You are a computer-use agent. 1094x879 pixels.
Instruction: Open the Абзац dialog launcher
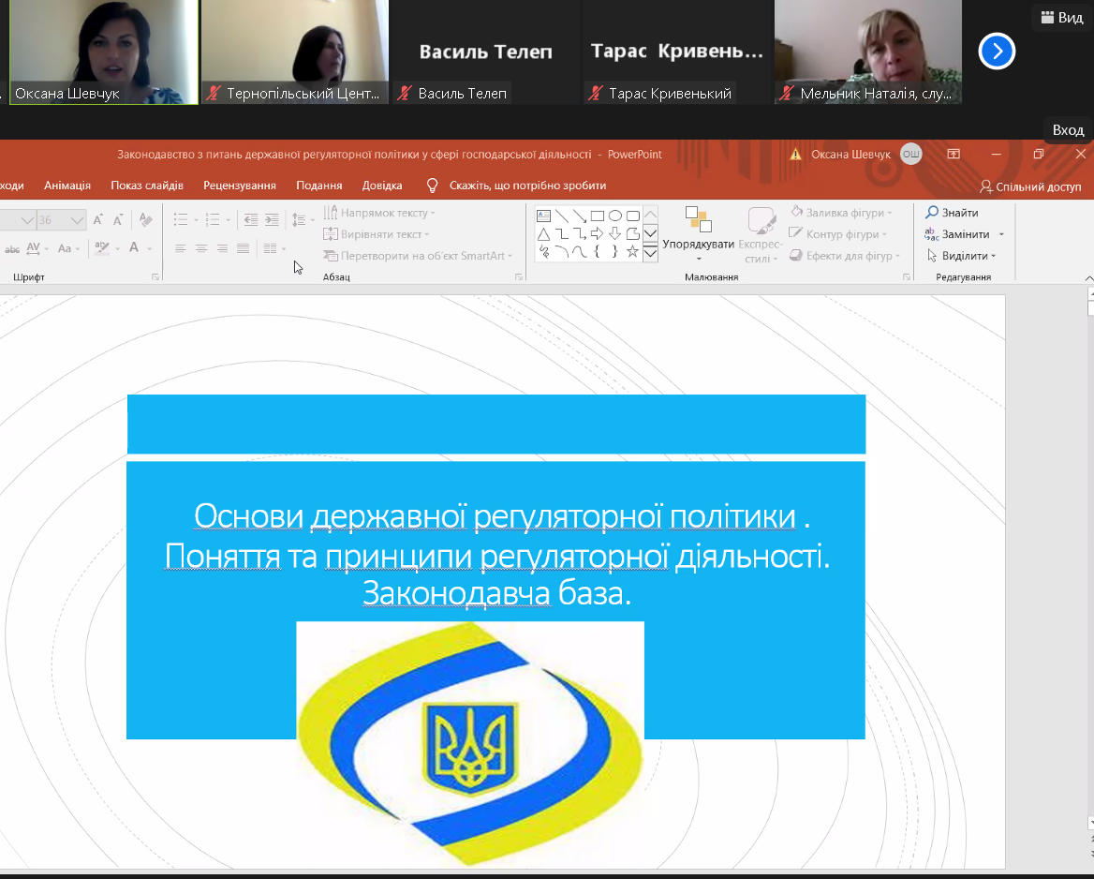click(x=519, y=277)
